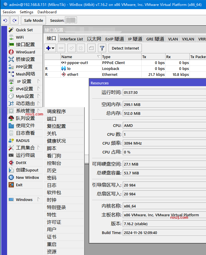Sort by the Name column header
The image size is (206, 255).
click(x=81, y=57)
